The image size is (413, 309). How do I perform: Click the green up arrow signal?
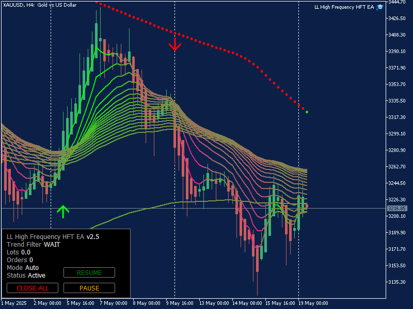(x=63, y=212)
